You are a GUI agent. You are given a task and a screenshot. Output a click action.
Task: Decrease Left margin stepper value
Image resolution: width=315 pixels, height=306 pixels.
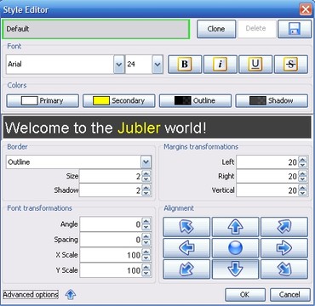[x=303, y=165]
